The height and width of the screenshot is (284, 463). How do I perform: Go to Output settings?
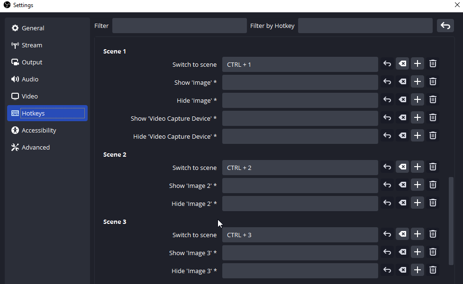[32, 62]
